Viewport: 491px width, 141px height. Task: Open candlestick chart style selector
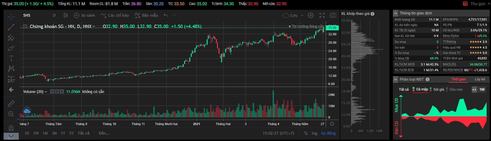[x=65, y=15]
